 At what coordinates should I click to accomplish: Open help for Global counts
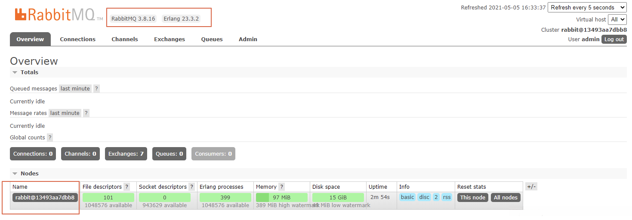(x=50, y=138)
